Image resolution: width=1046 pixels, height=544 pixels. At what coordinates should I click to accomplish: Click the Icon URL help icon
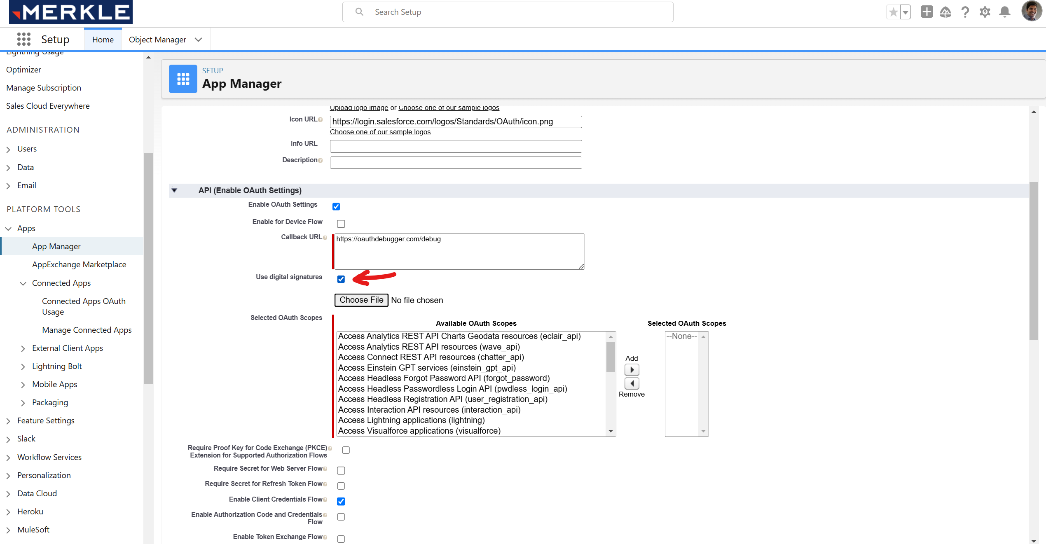(x=321, y=120)
